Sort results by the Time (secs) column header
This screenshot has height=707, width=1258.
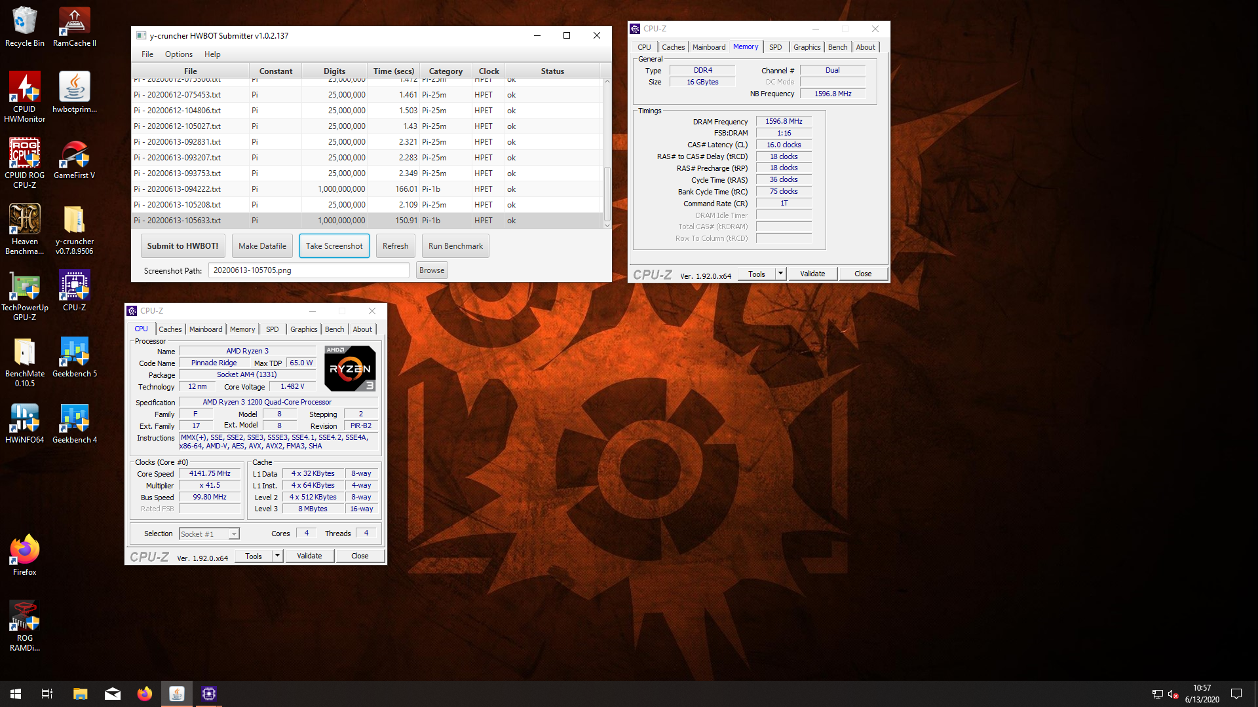point(393,71)
